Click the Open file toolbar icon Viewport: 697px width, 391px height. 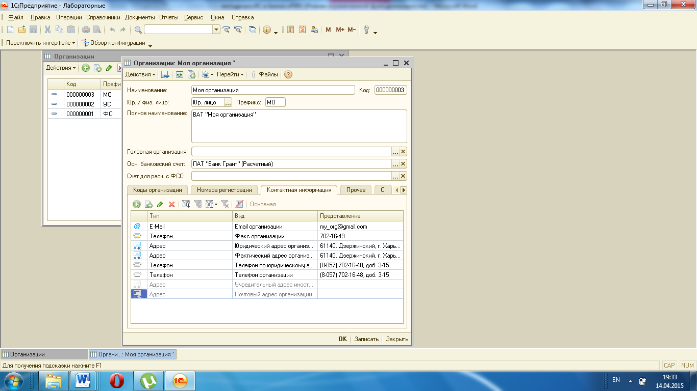(x=21, y=30)
